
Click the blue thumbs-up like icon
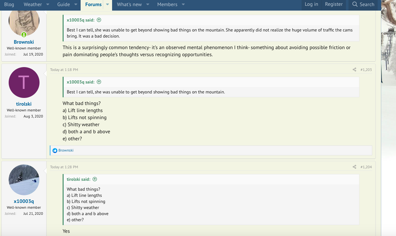coord(55,150)
